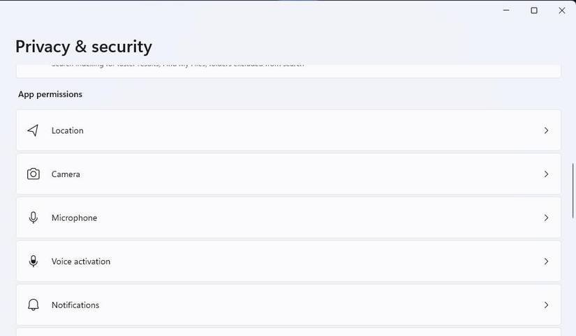Open the Location permissions label
The width and height of the screenshot is (576, 336).
tap(67, 130)
